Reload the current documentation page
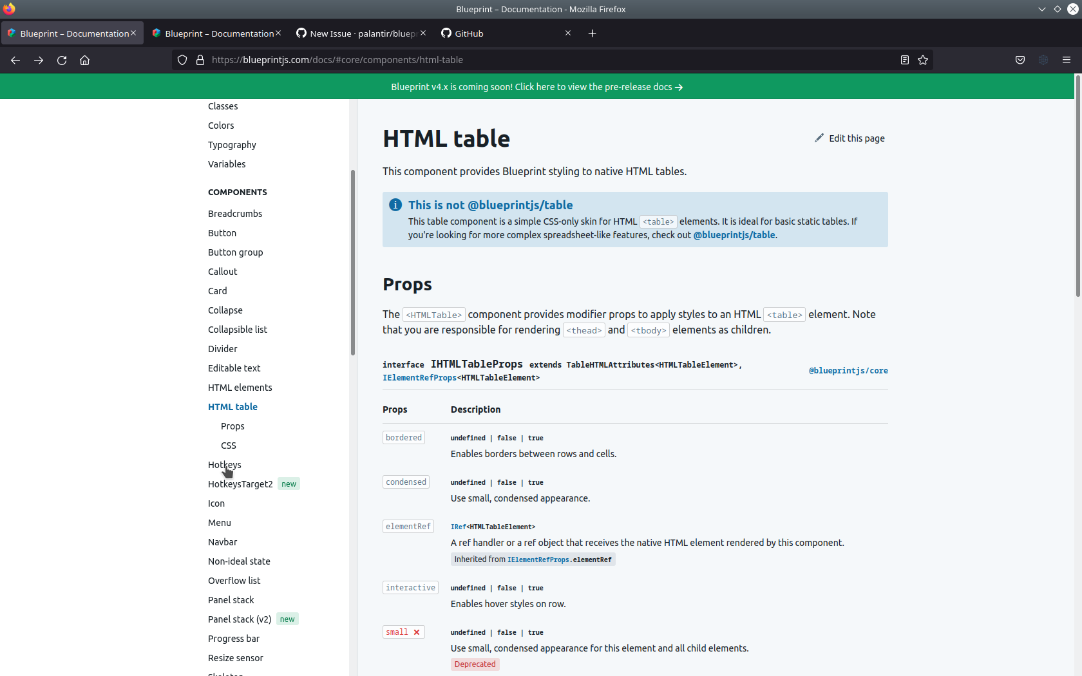The image size is (1082, 676). 61,60
